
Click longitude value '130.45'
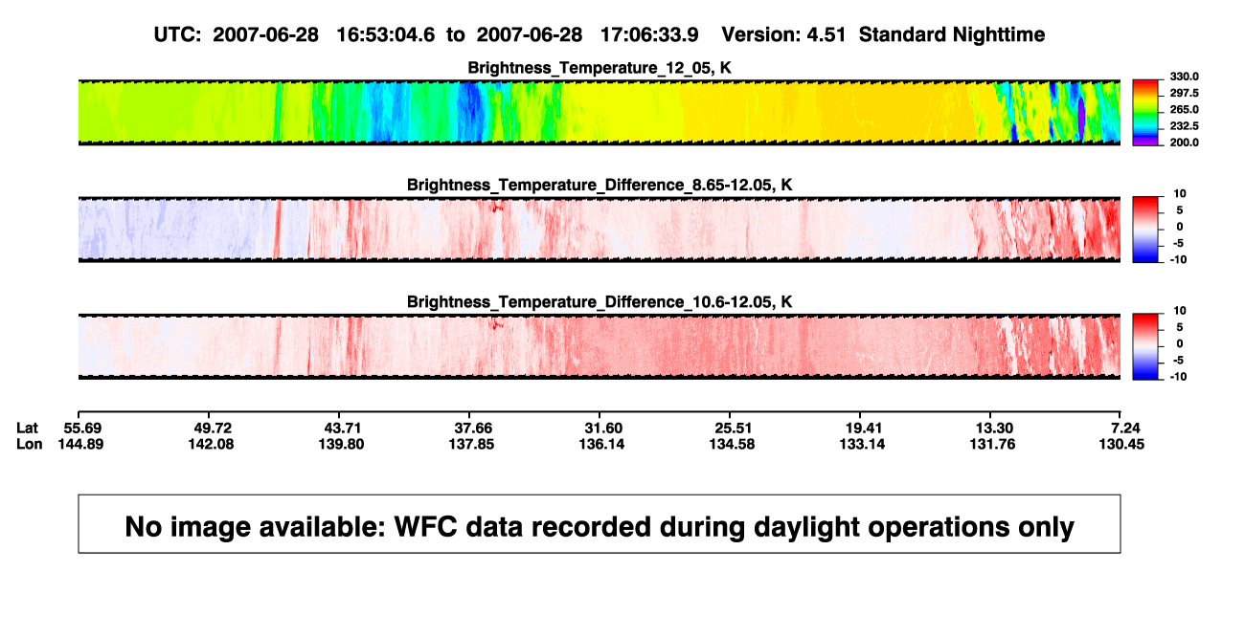click(x=1122, y=444)
